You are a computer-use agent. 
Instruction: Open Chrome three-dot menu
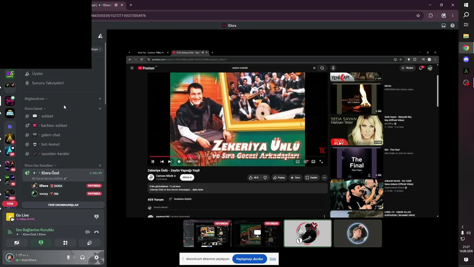pos(453,16)
